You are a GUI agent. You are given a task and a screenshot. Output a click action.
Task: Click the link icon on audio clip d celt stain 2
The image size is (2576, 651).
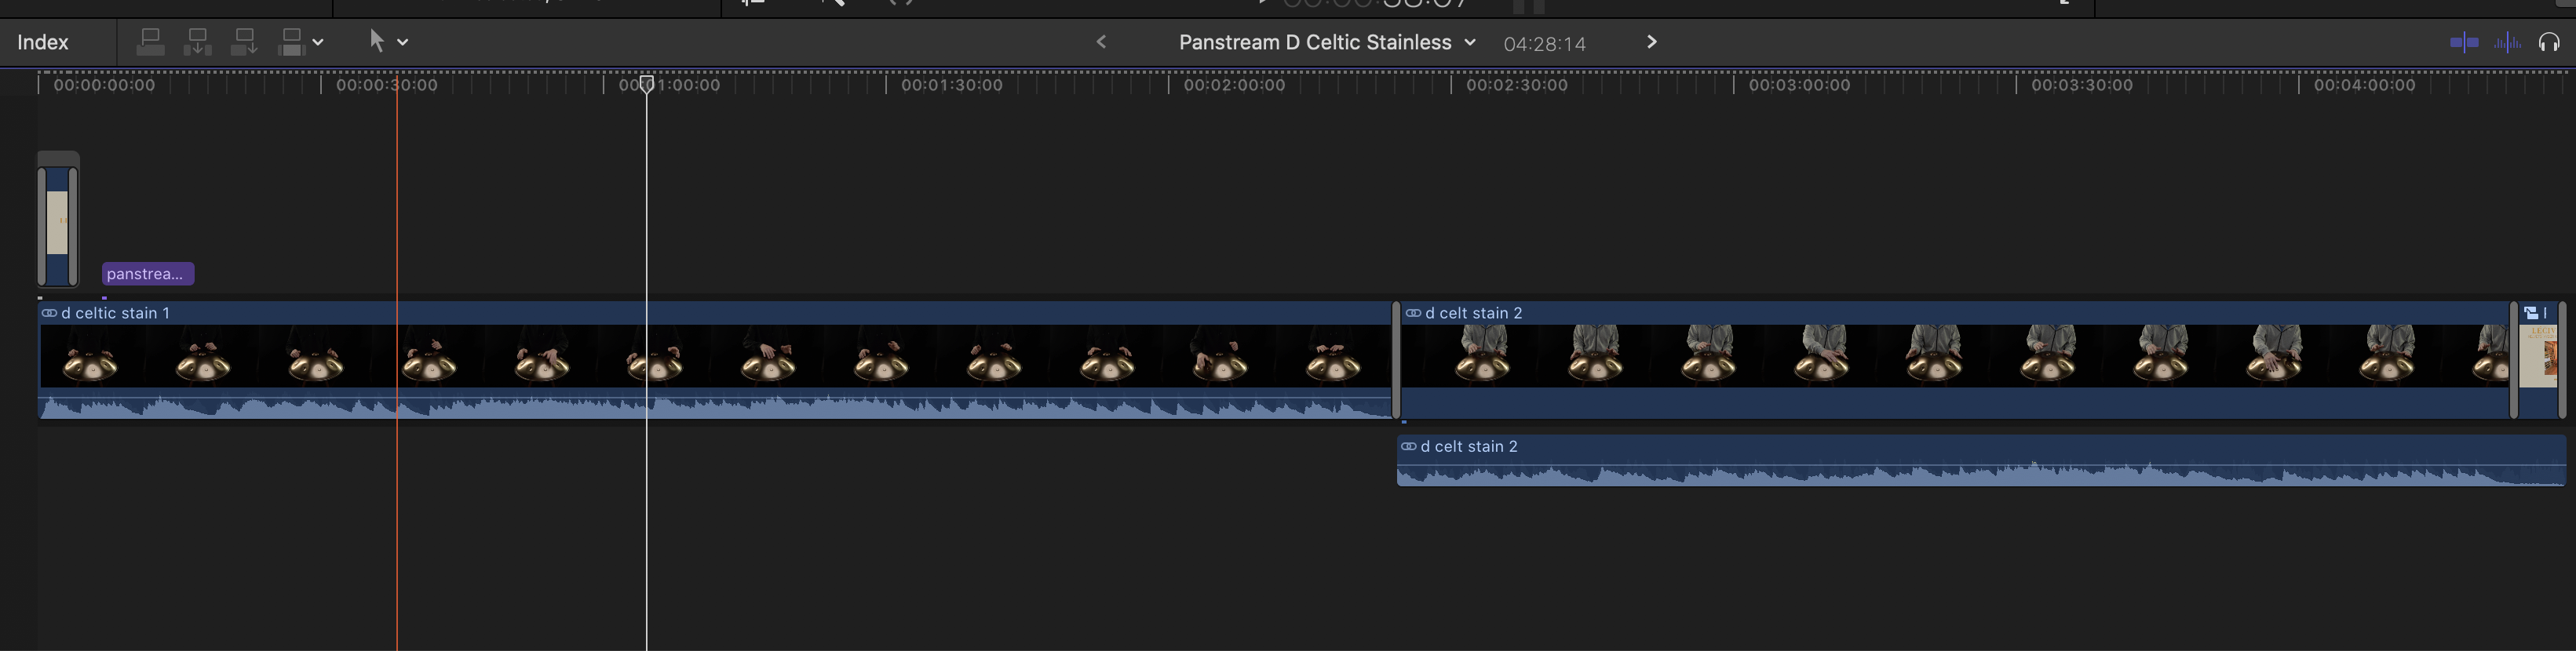(x=1408, y=446)
